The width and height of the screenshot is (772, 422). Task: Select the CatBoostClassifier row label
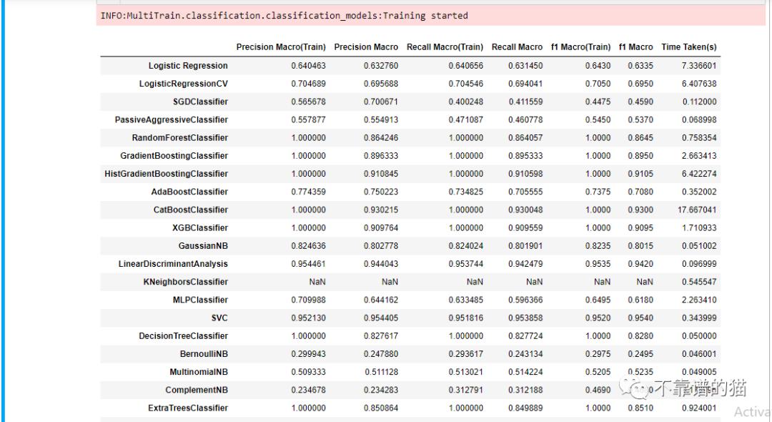coord(191,210)
